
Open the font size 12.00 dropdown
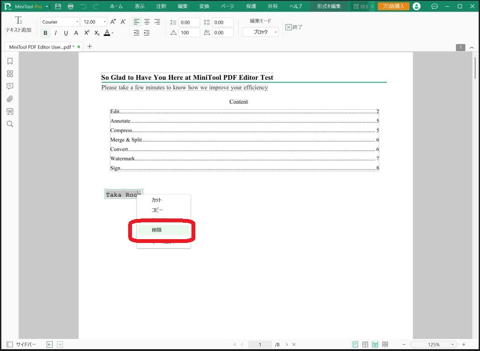tap(94, 22)
